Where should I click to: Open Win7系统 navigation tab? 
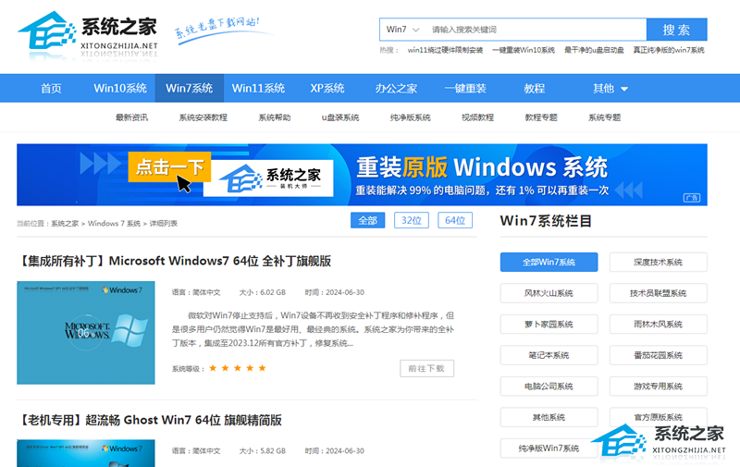[x=190, y=88]
